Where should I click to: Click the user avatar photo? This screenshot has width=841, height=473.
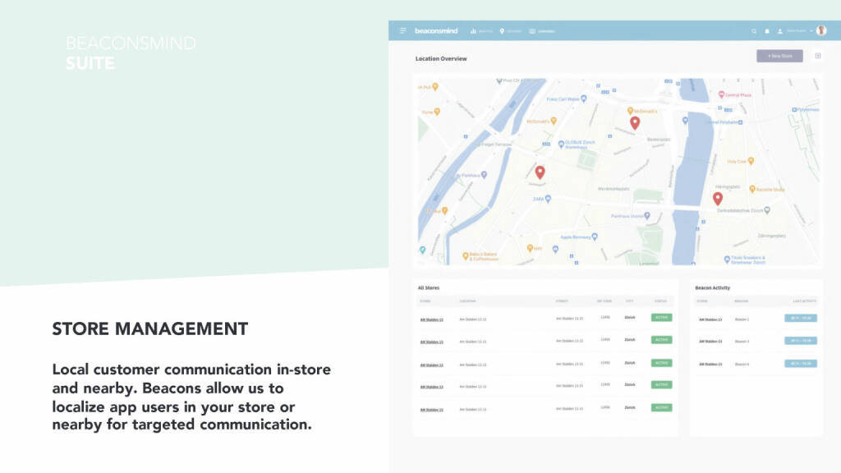click(x=821, y=30)
